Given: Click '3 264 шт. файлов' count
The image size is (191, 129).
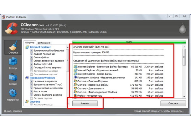Looking at the screenshot, I should (x=154, y=67).
